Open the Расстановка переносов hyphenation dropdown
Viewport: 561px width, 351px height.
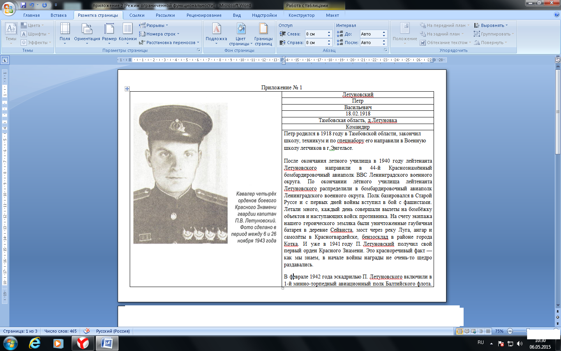click(x=169, y=43)
